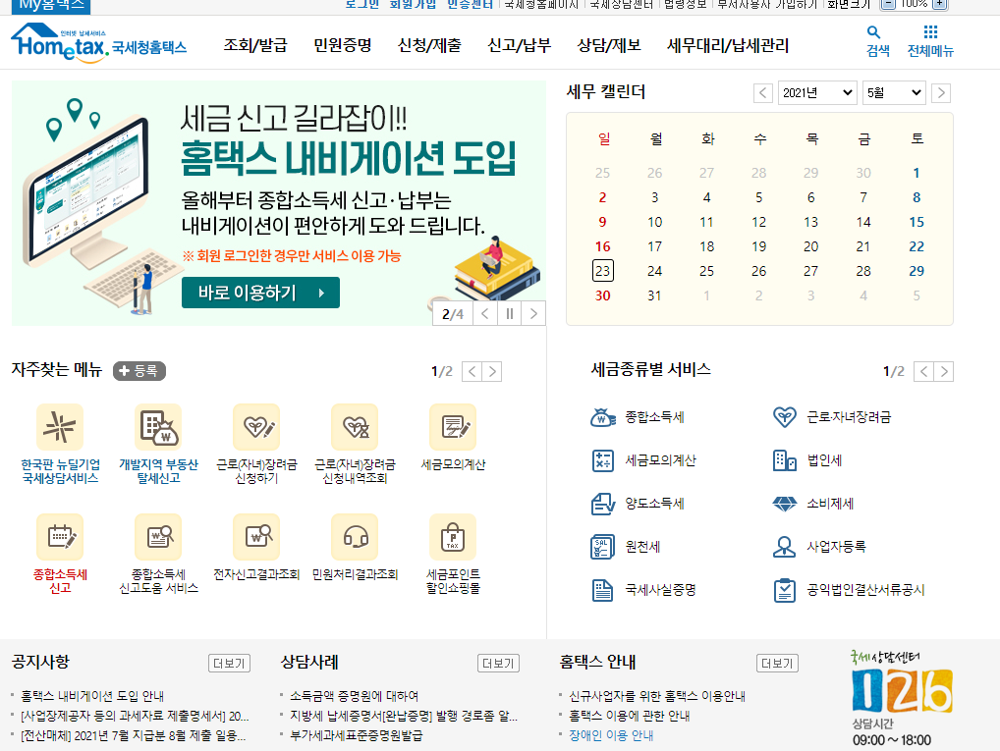Open the 조회/발급 menu
The image size is (1000, 751).
tap(255, 45)
